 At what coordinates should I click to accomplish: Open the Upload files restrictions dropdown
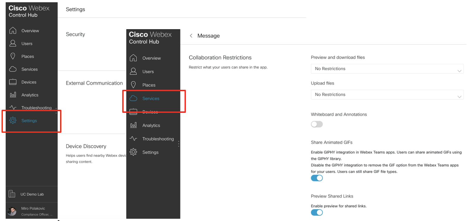click(x=387, y=95)
